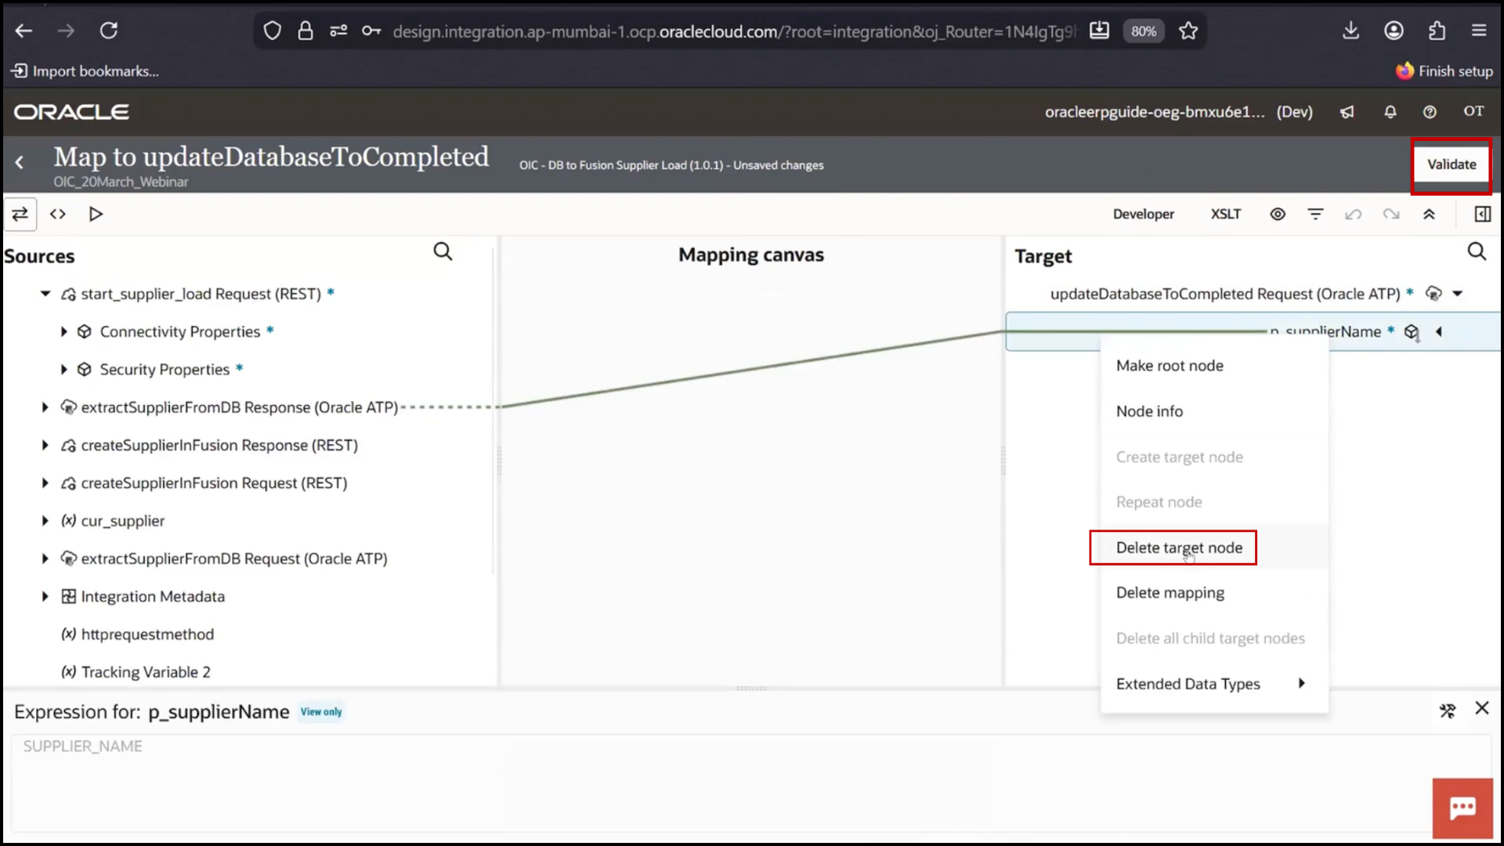Expand Security Properties node
This screenshot has height=846, width=1504.
64,369
